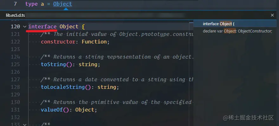Click line number 7 in the gutter
Image resolution: width=279 pixels, height=126 pixels.
point(15,4)
